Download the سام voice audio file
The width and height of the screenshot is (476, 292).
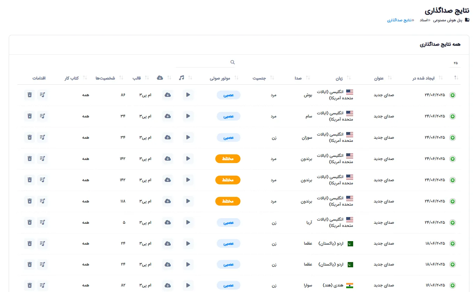point(168,116)
